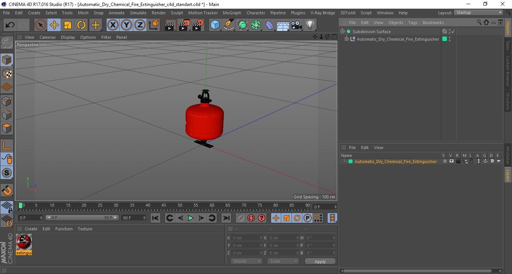Toggle Autokeying button
The height and width of the screenshot is (274, 512).
click(251, 218)
